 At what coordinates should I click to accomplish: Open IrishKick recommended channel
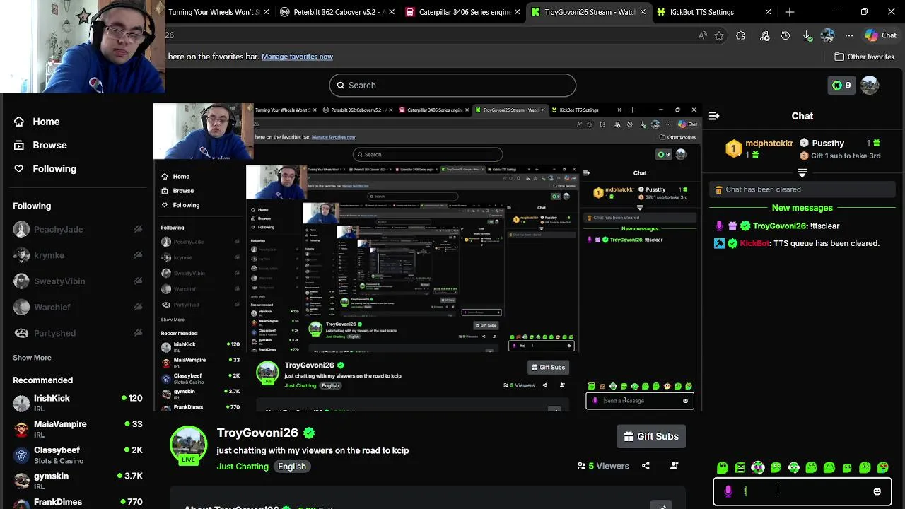[78, 403]
